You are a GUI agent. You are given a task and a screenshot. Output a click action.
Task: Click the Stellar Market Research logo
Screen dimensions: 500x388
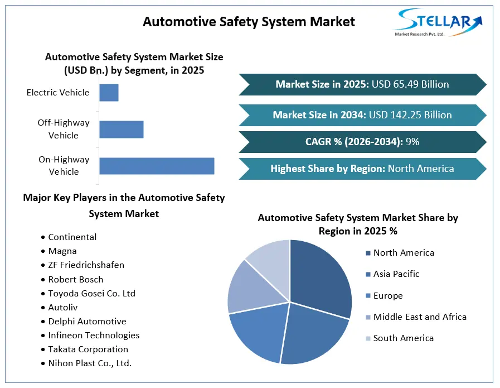pos(439,22)
